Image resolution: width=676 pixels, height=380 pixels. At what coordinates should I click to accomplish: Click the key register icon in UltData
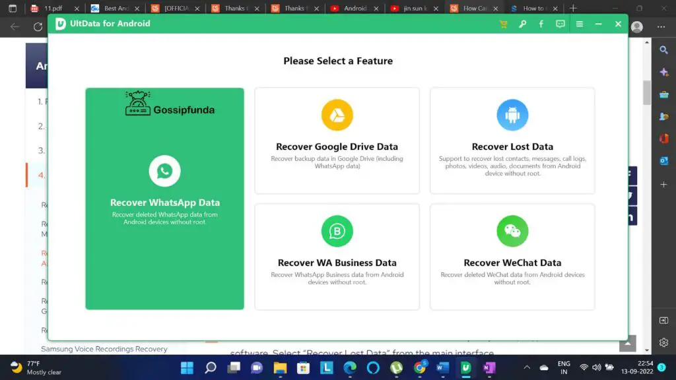522,24
